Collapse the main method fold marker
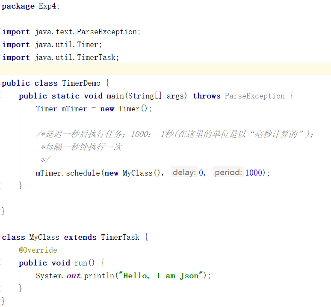This screenshot has height=307, width=331. click(0, 95)
